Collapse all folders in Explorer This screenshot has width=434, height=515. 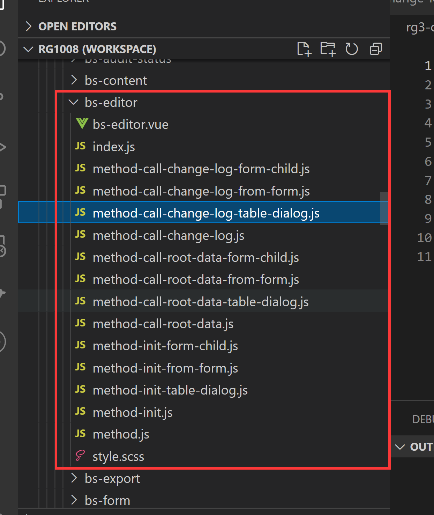point(376,49)
